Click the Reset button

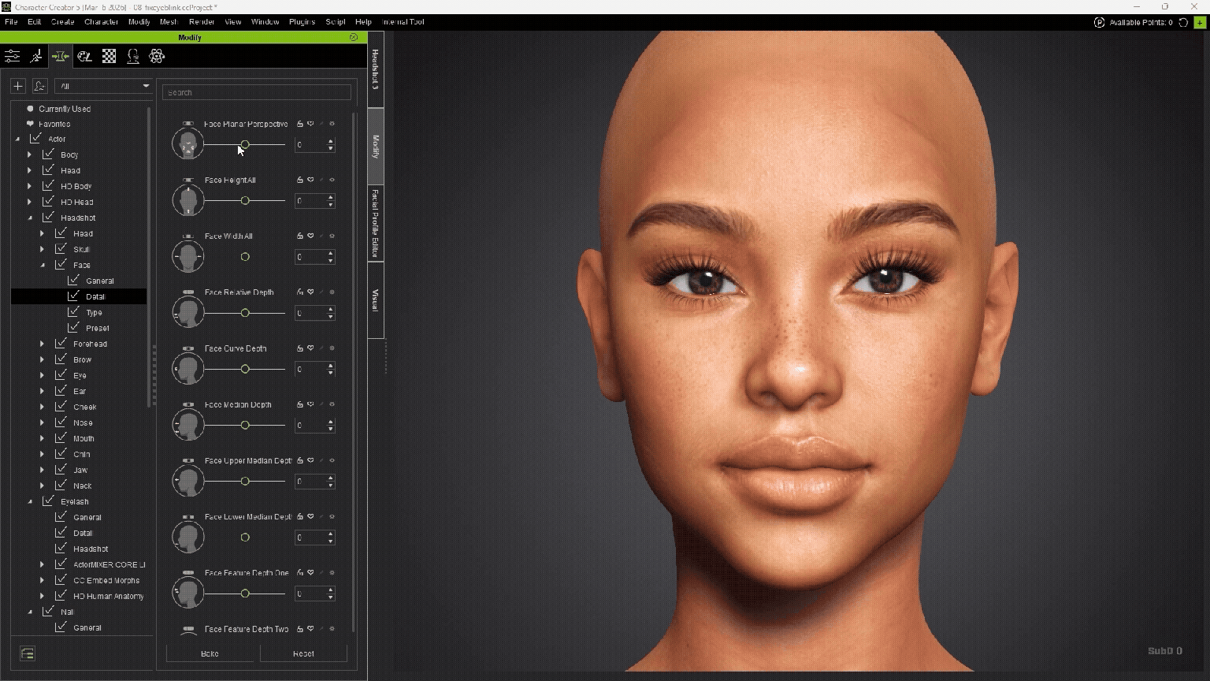303,653
